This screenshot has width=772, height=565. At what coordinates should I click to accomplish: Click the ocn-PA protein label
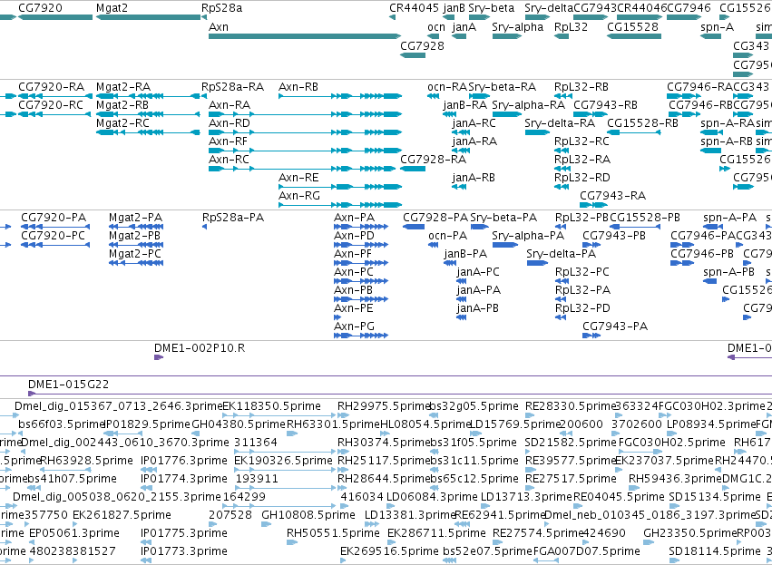click(447, 236)
